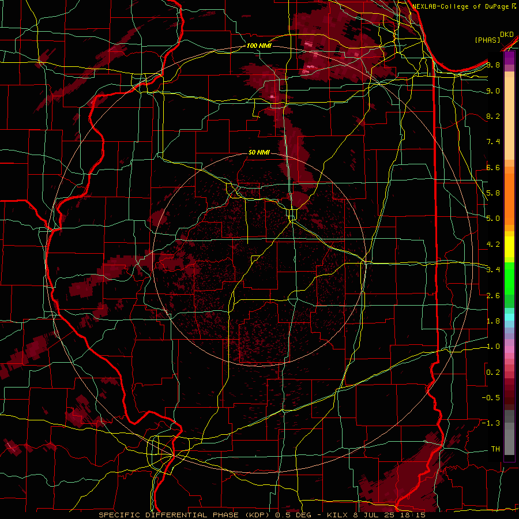Screen dimensions: 519x519
Task: Click the 5.8 legend value
Action: point(493,193)
